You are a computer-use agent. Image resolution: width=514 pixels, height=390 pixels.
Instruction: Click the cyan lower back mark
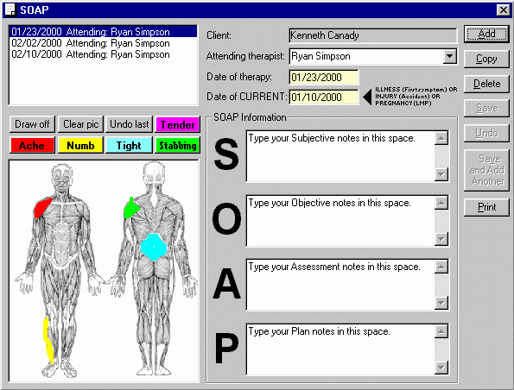(154, 248)
